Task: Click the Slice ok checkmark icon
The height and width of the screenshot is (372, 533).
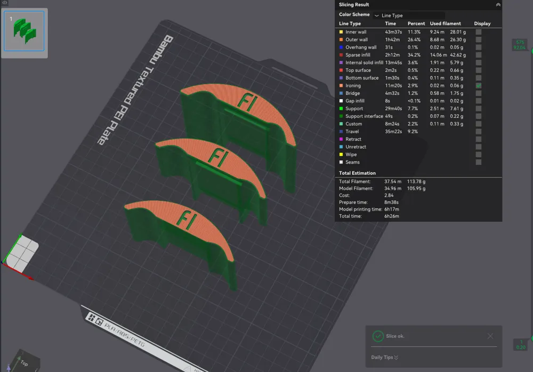Action: click(x=378, y=336)
